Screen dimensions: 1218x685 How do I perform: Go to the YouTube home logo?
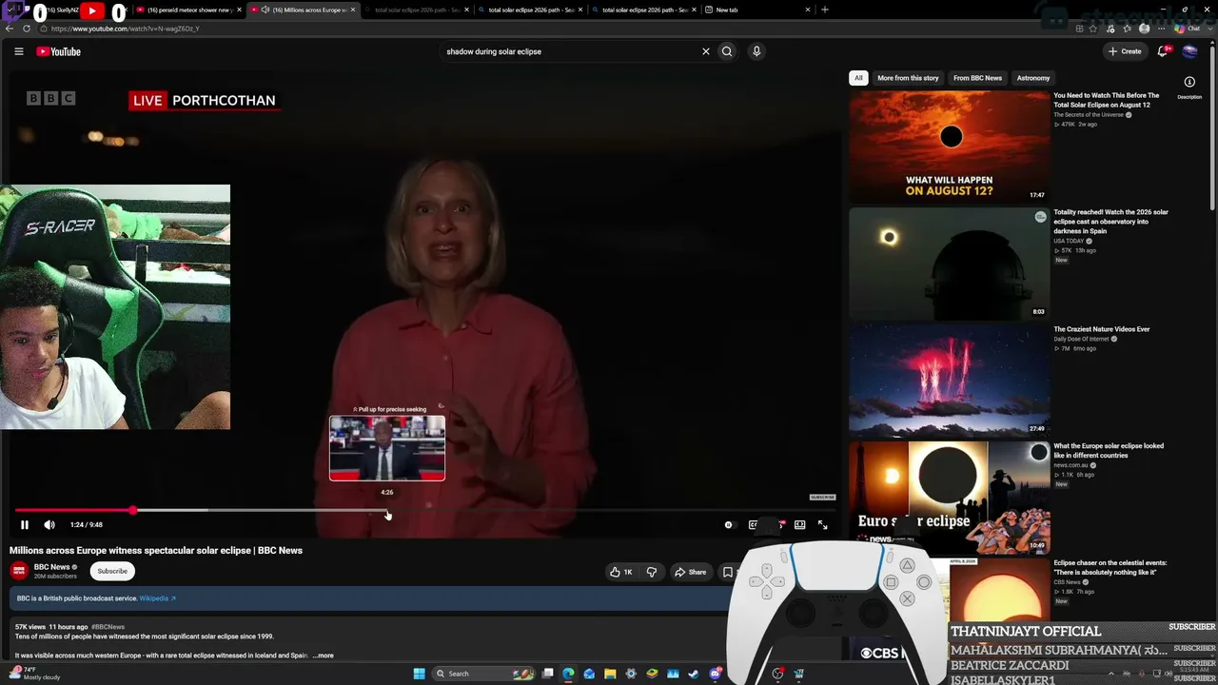(59, 51)
